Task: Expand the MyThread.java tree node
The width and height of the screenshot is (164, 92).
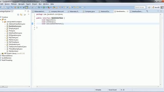Action: pyautogui.click(x=5, y=42)
